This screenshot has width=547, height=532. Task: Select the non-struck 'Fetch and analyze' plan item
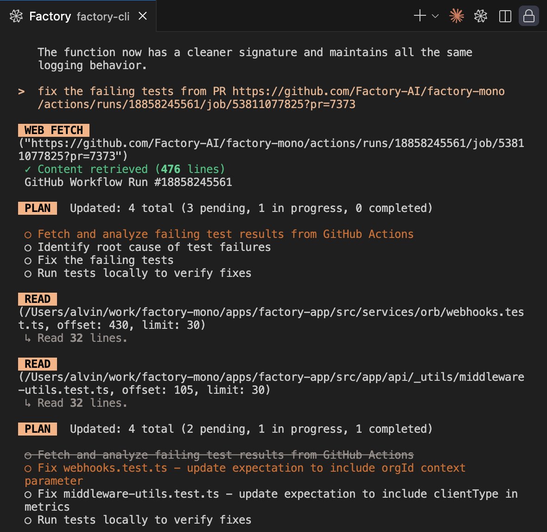219,234
